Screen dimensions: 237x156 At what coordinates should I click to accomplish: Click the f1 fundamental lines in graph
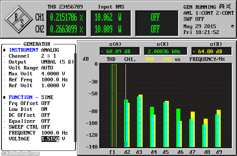114,105
